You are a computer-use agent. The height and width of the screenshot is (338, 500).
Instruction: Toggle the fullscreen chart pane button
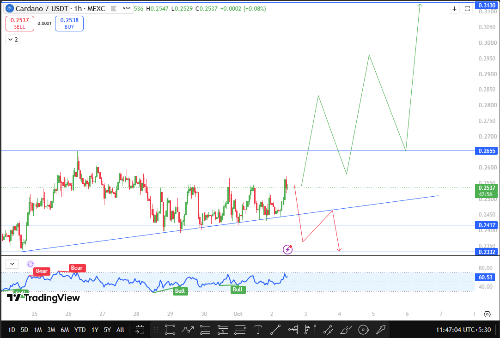coord(467,9)
